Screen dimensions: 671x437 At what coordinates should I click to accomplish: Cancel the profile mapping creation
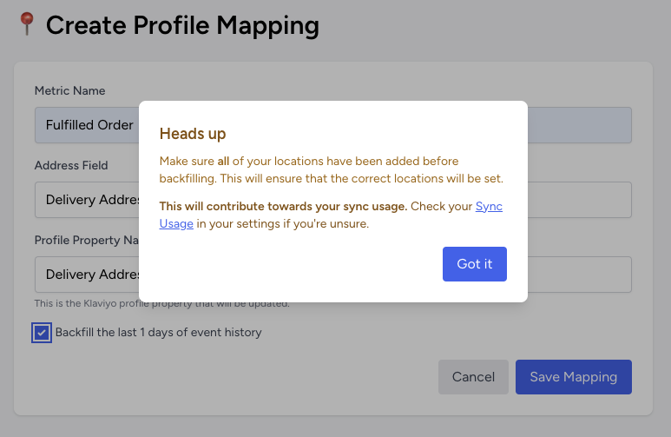473,377
